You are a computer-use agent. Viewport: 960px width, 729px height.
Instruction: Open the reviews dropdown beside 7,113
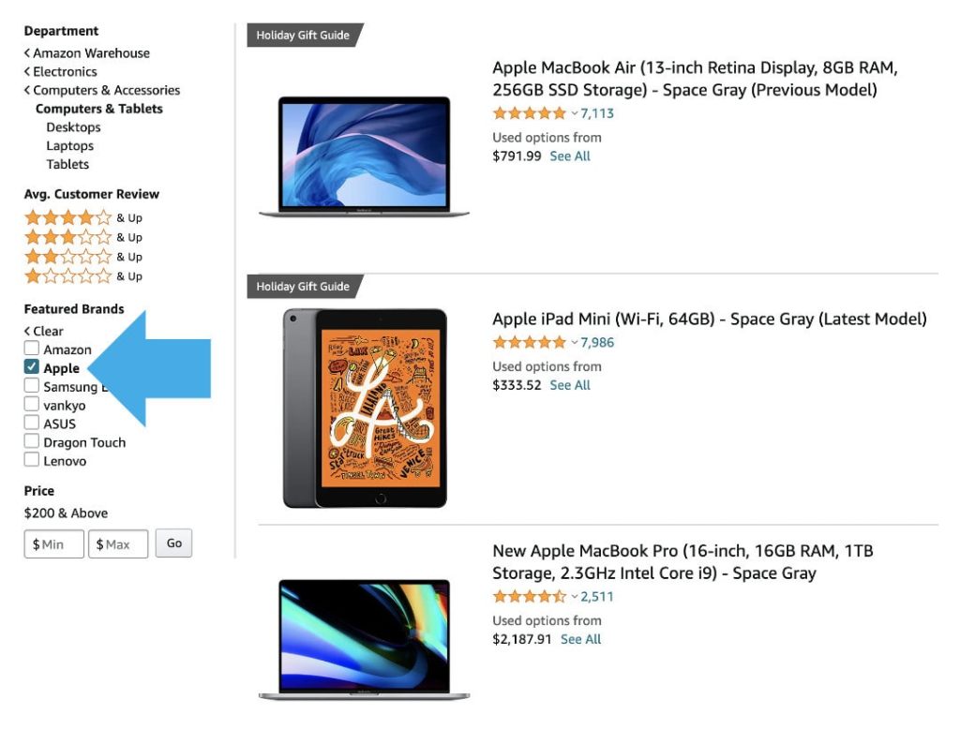coord(574,112)
